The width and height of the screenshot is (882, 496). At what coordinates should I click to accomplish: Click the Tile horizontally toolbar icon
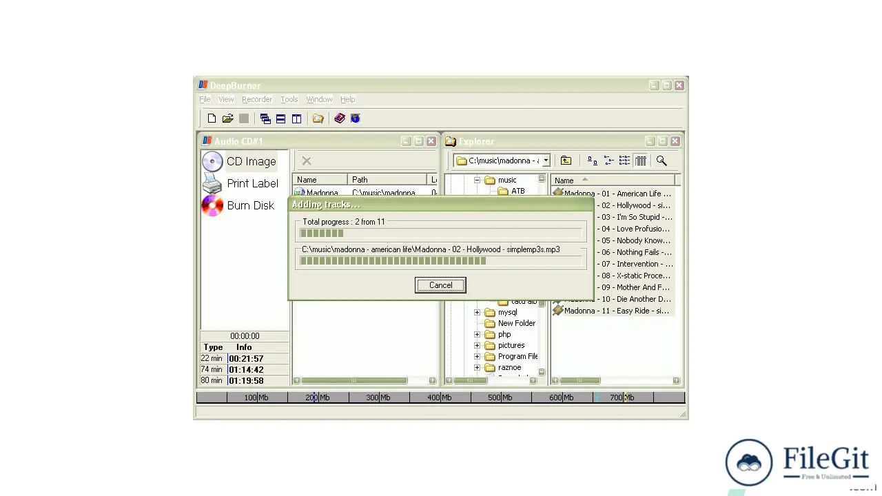click(x=280, y=118)
